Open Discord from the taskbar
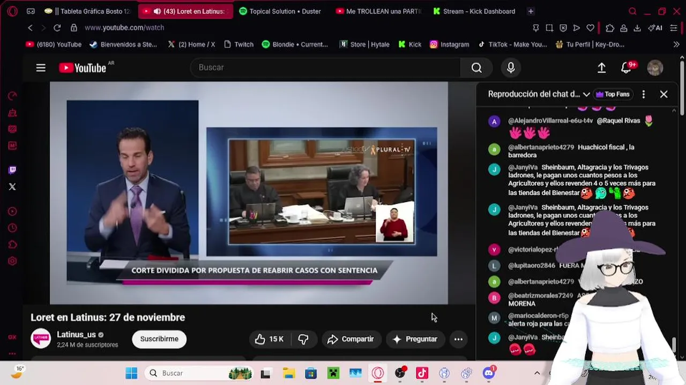This screenshot has width=686, height=385. coord(488,373)
